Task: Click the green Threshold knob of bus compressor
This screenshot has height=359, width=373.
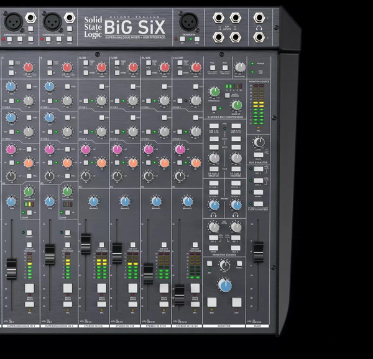Action: click(x=215, y=92)
